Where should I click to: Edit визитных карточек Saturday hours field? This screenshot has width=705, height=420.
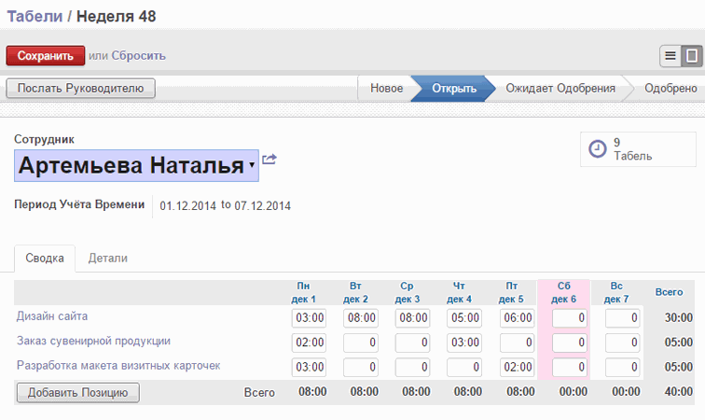570,368
